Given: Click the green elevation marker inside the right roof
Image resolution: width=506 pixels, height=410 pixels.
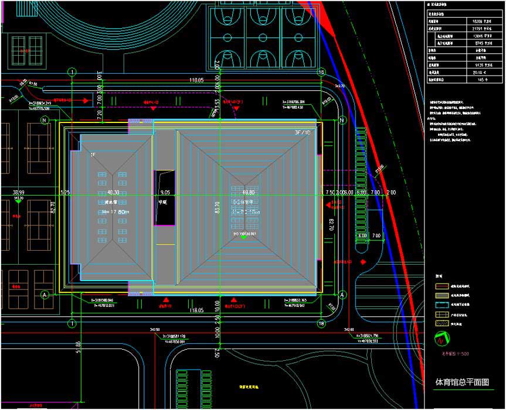Looking at the screenshot, I should point(243,237).
